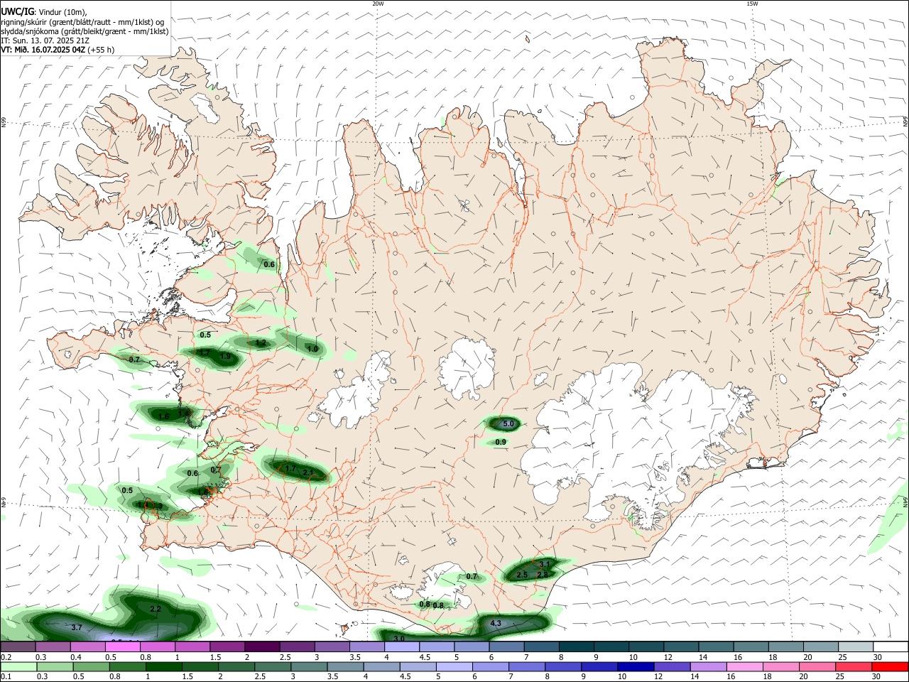Viewport: 909px width, 682px height.
Task: Click the 2.2 rainfall value offshore southwest
Action: [156, 610]
